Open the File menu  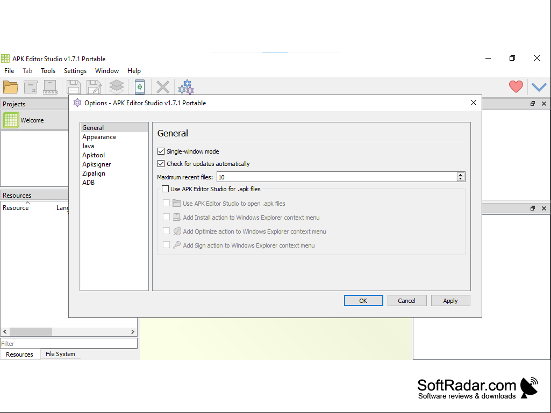(9, 70)
